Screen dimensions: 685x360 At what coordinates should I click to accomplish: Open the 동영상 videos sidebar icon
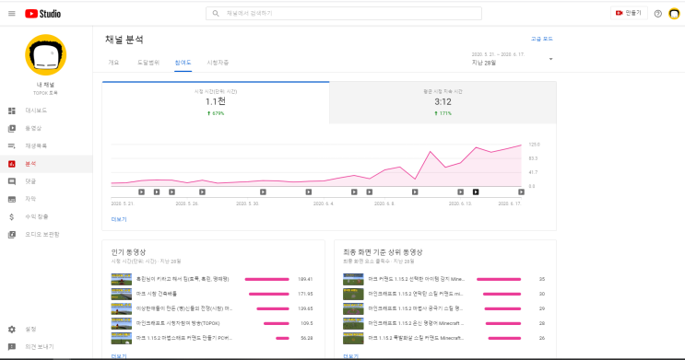tap(12, 128)
